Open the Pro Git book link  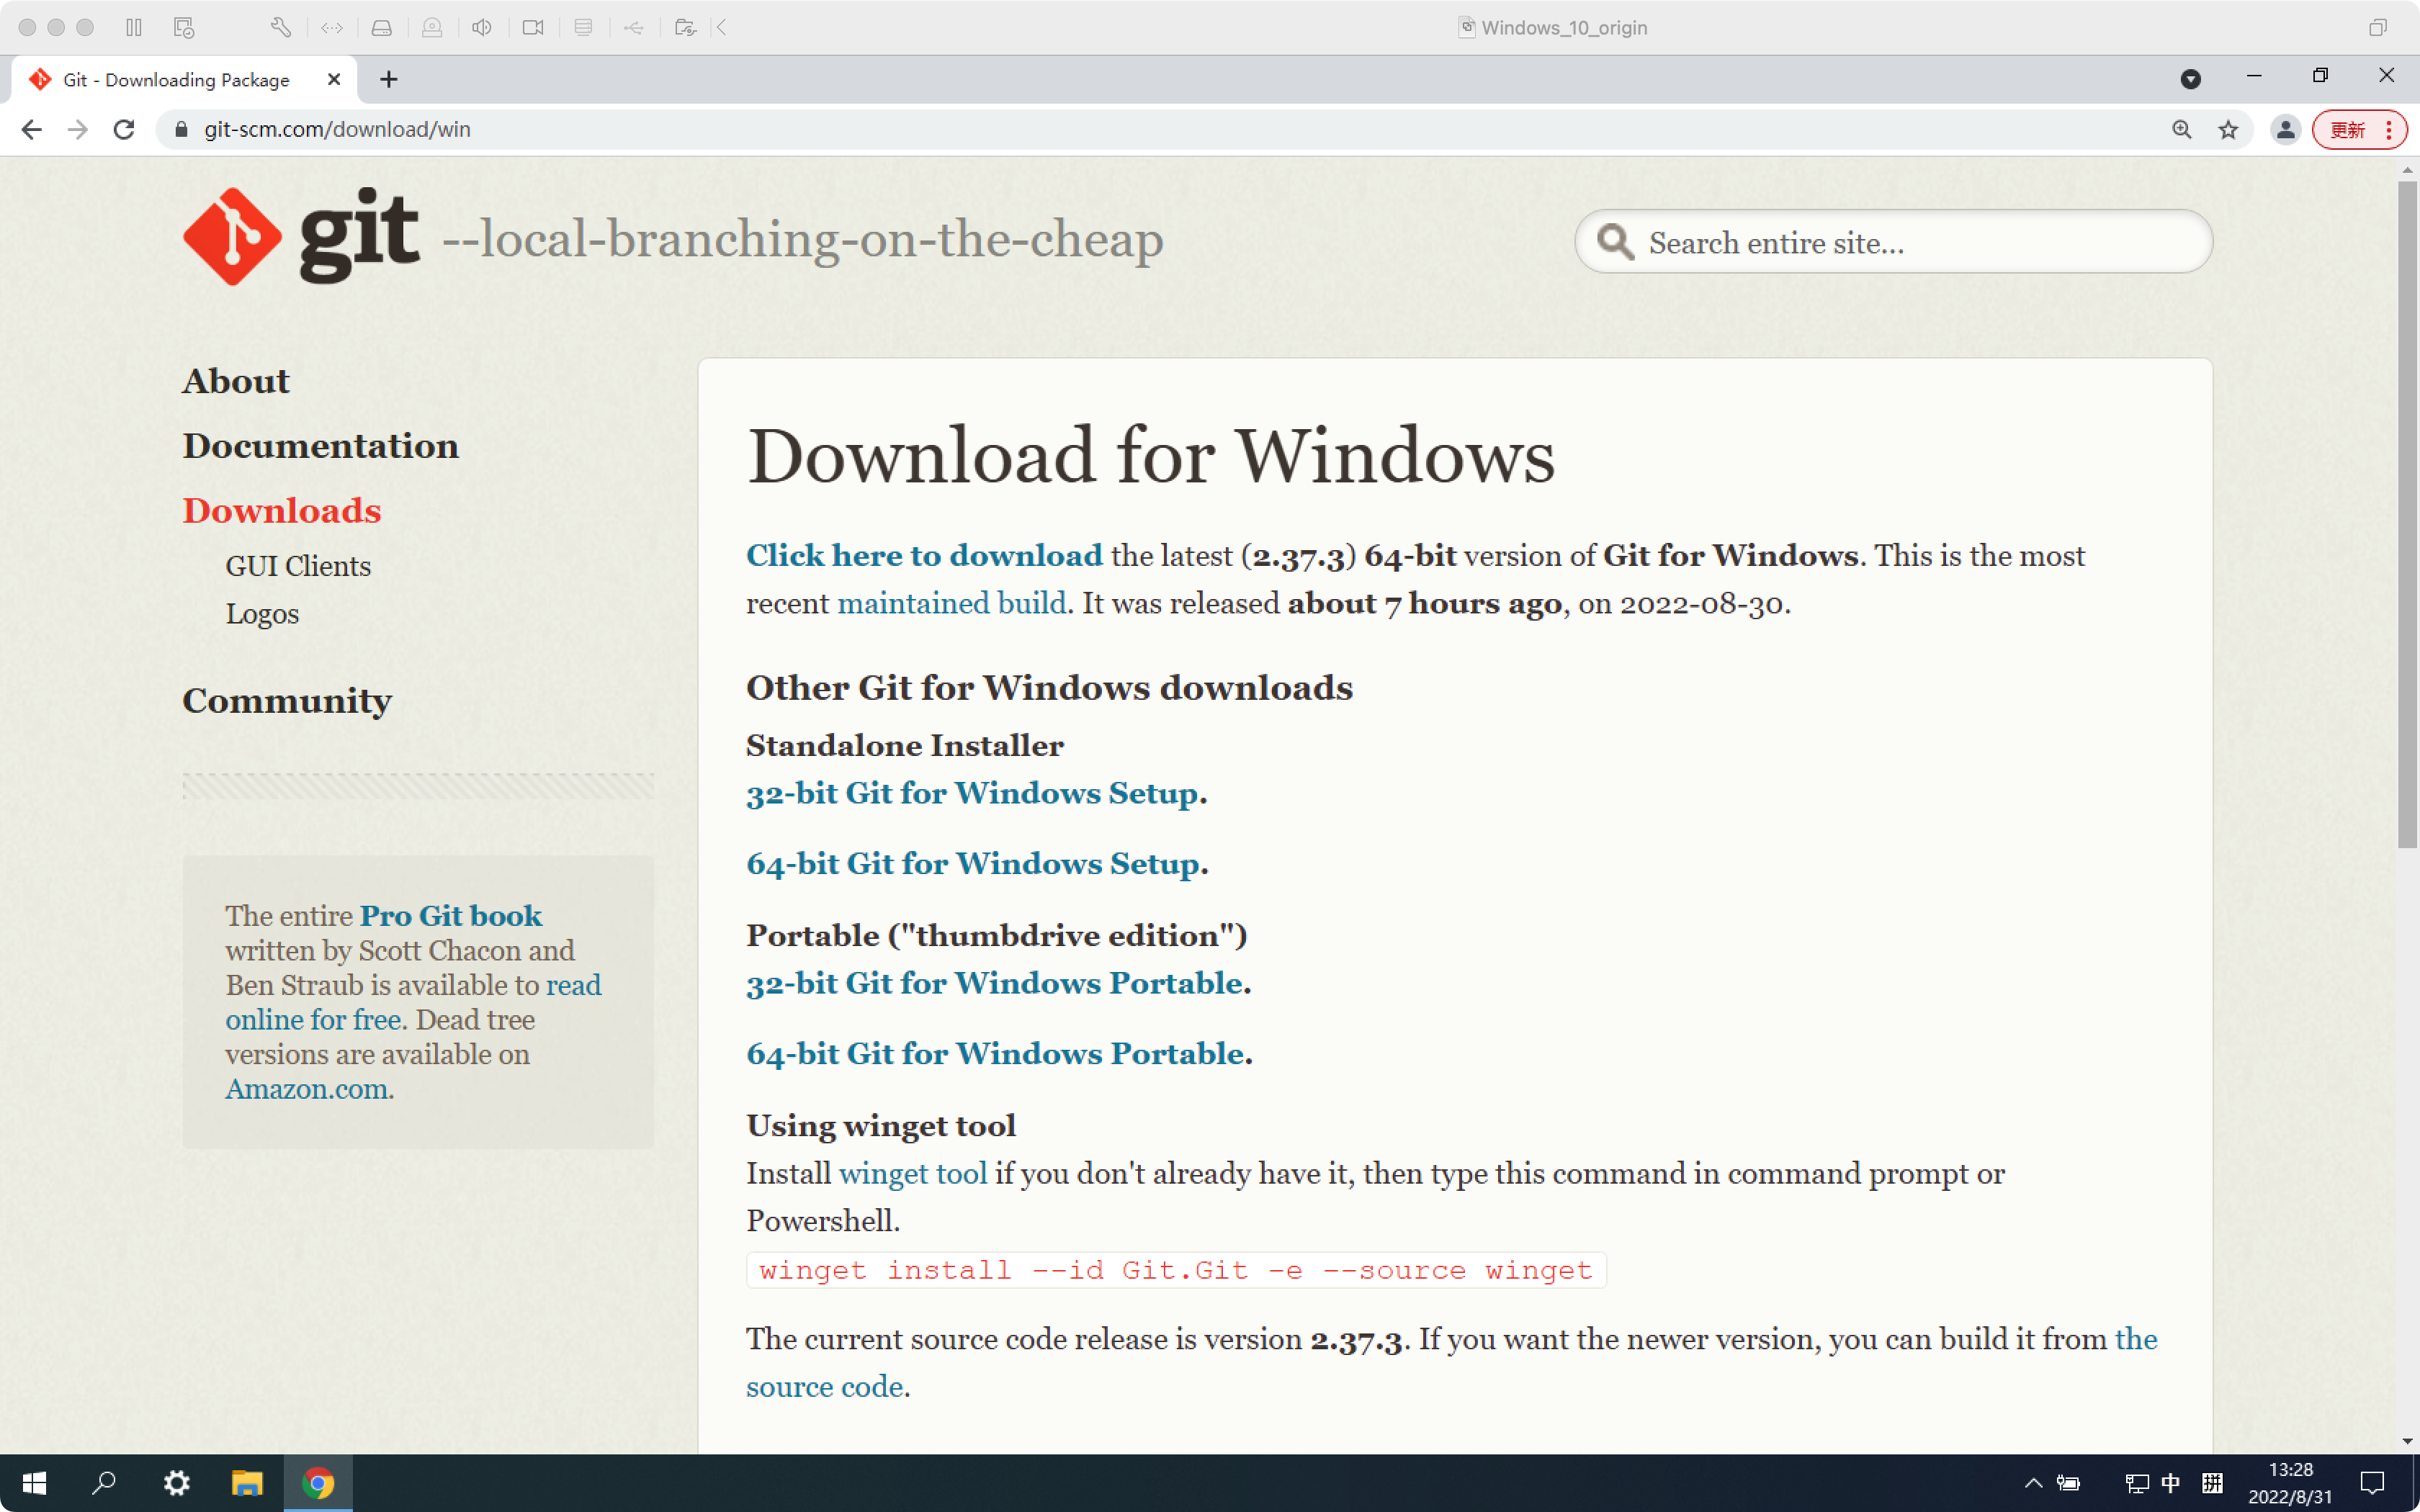pos(450,916)
